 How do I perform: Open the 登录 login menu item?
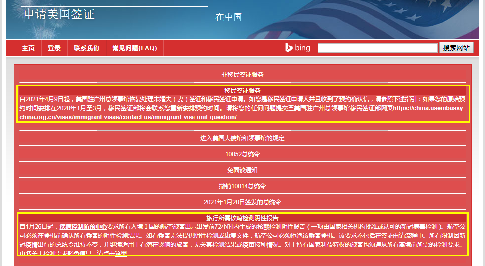54,48
